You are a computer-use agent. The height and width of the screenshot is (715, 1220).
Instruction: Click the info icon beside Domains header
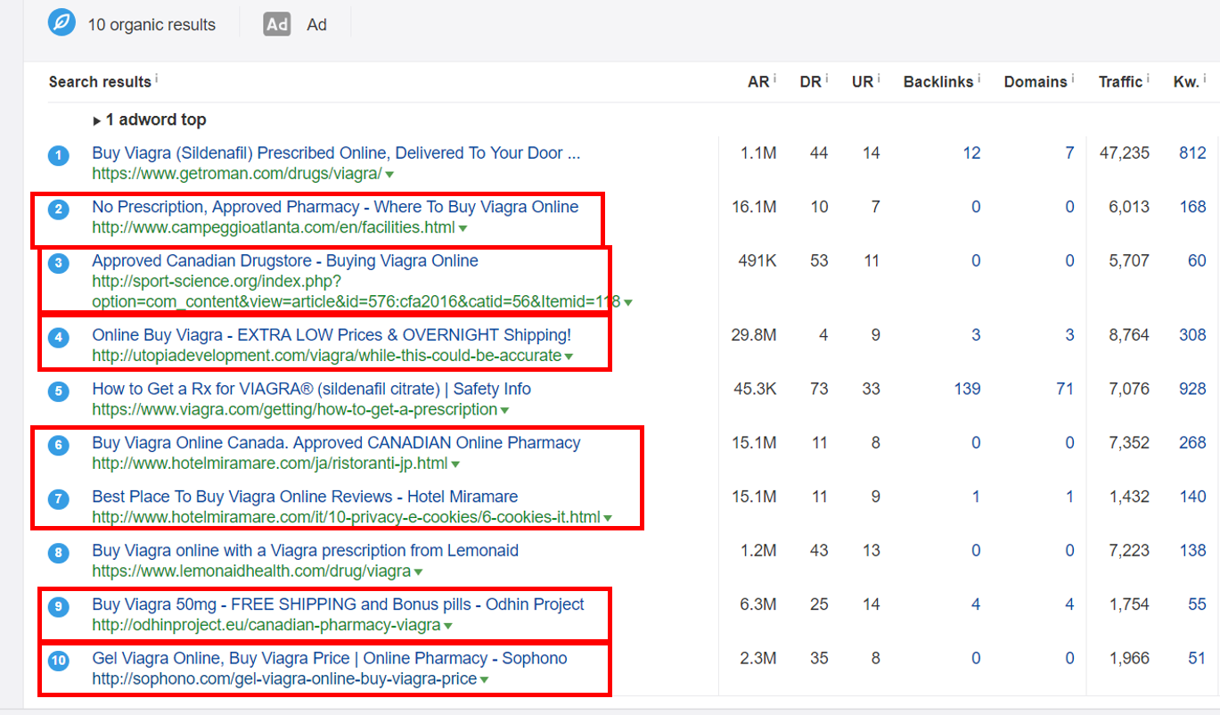(1072, 78)
